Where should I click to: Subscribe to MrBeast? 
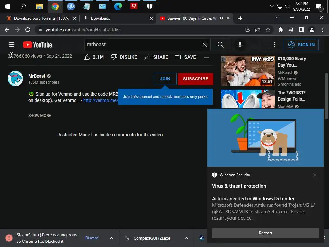196,79
